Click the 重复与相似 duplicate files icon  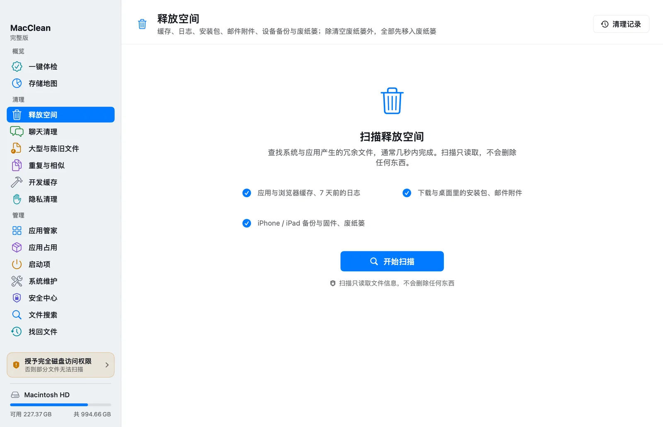pyautogui.click(x=17, y=165)
